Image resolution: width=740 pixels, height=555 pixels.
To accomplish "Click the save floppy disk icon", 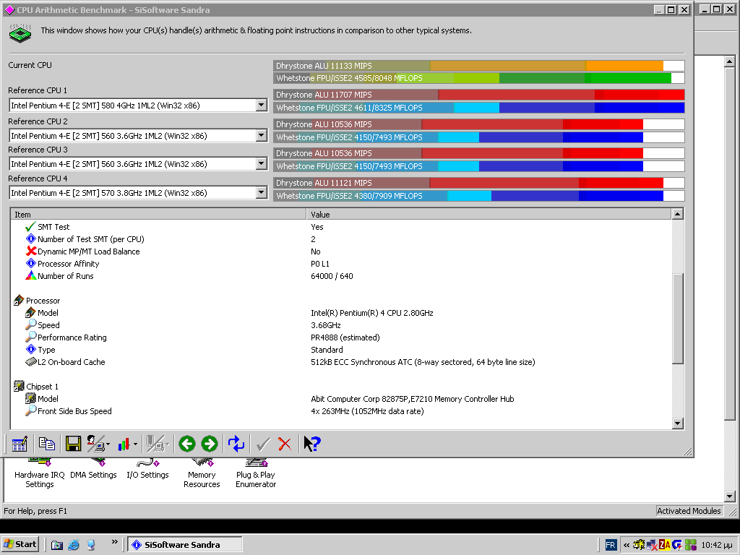I will 73,444.
